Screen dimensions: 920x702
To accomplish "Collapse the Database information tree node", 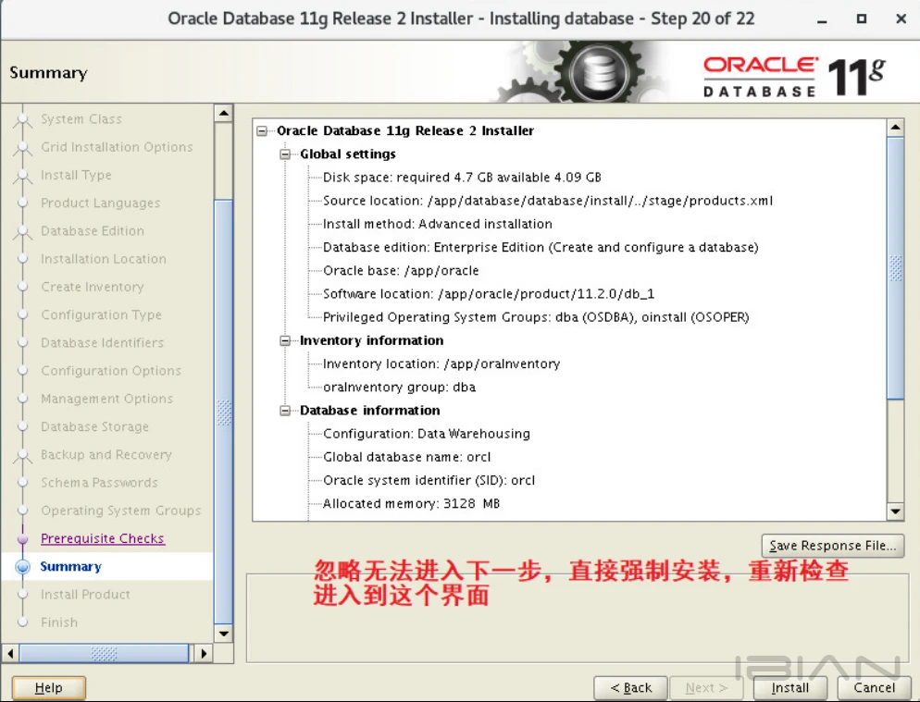I will click(x=285, y=411).
